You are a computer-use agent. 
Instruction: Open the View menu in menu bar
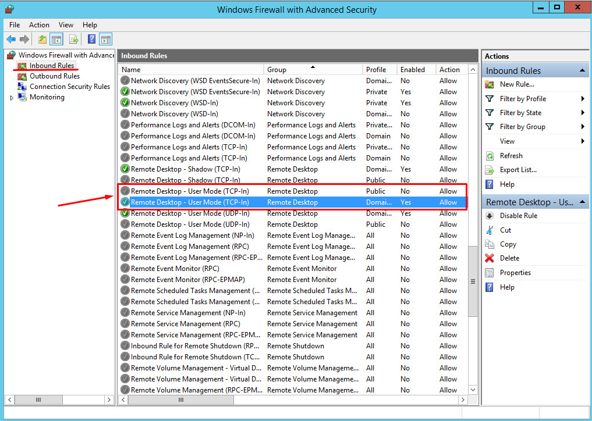(66, 25)
